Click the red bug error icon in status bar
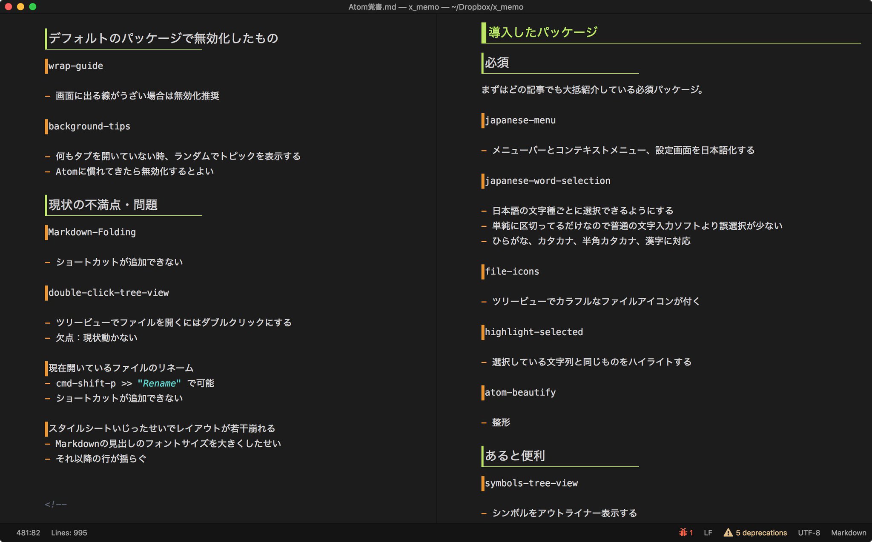Viewport: 872px width, 542px height. coord(683,532)
